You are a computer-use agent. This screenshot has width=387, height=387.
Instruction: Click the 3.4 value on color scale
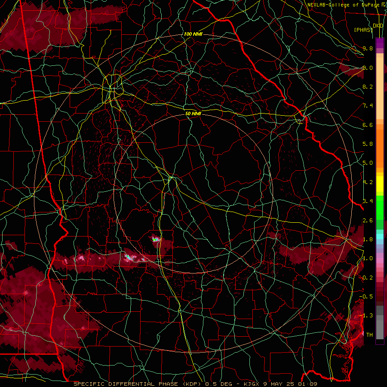pos(368,201)
